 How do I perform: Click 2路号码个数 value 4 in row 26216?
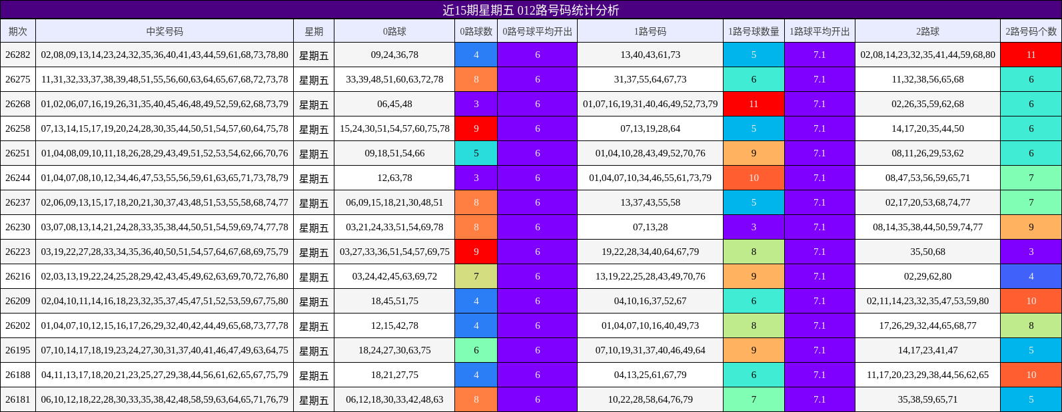pyautogui.click(x=1031, y=276)
